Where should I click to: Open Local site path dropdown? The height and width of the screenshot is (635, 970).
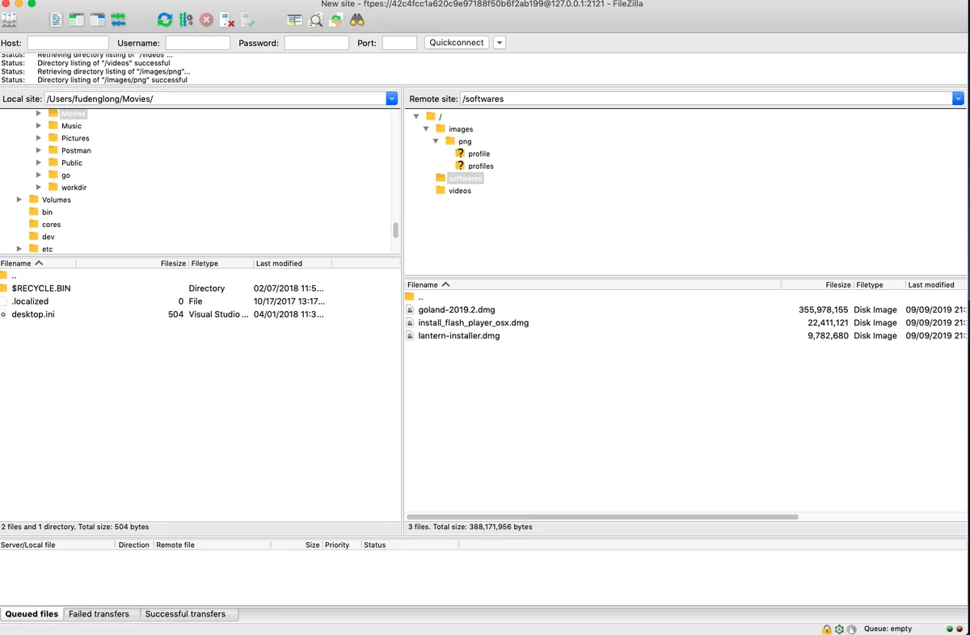392,99
